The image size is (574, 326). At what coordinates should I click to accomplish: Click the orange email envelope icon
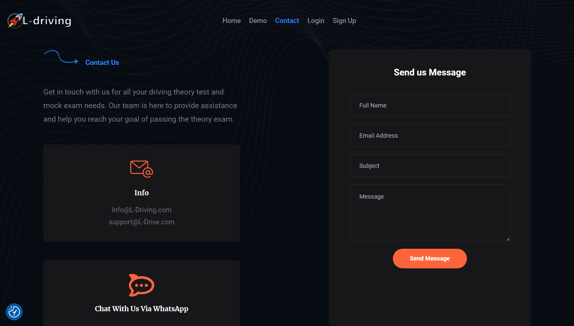click(141, 169)
